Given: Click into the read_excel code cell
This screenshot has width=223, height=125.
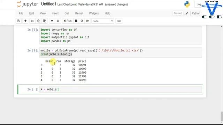Looking at the screenshot, I should coord(121,52).
